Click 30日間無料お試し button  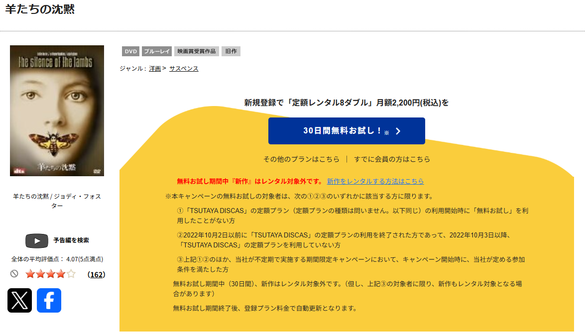(x=347, y=131)
